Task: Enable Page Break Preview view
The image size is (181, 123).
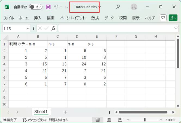Action: pos(120,120)
